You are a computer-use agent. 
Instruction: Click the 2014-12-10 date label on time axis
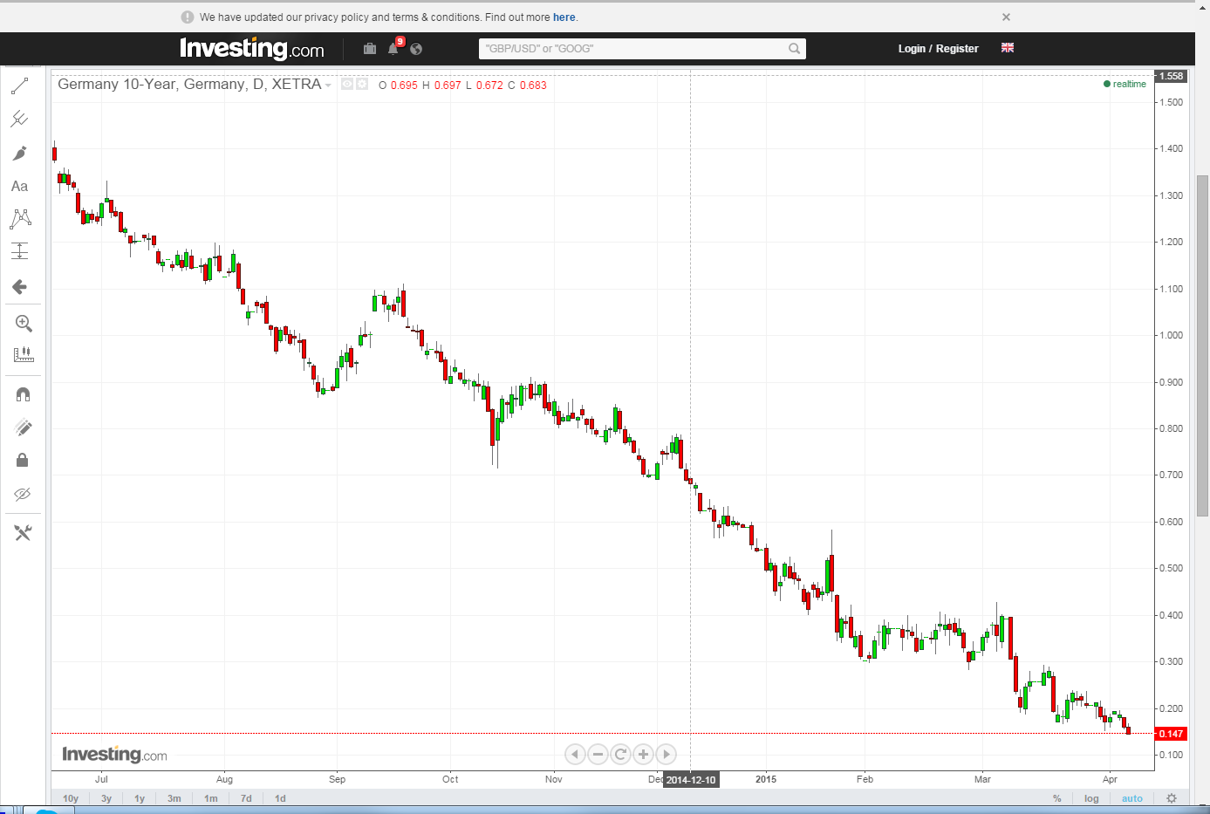click(x=691, y=780)
